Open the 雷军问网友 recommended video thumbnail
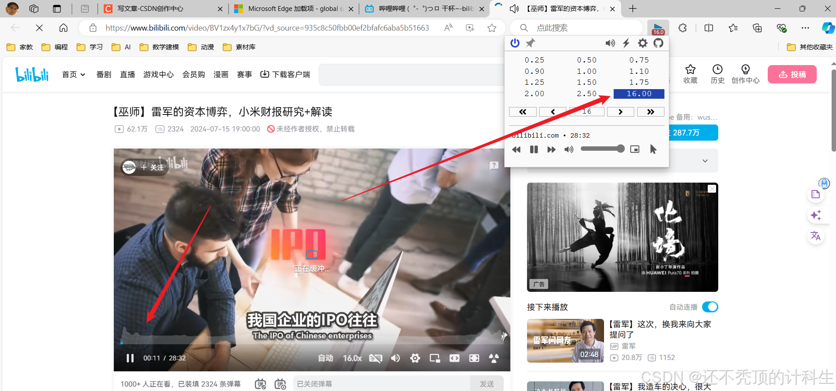 click(565, 341)
